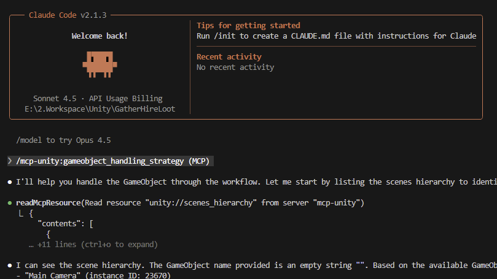Click the readMcpResource tool call line
Viewport: 497px width, 279px height.
coord(190,203)
